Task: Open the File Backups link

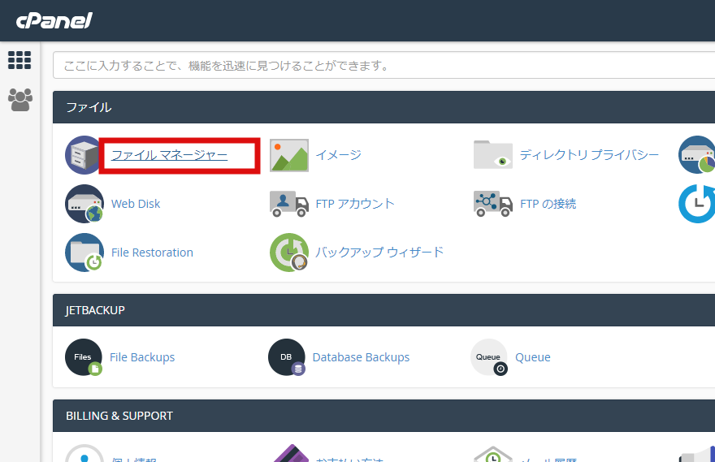Action: pos(142,357)
